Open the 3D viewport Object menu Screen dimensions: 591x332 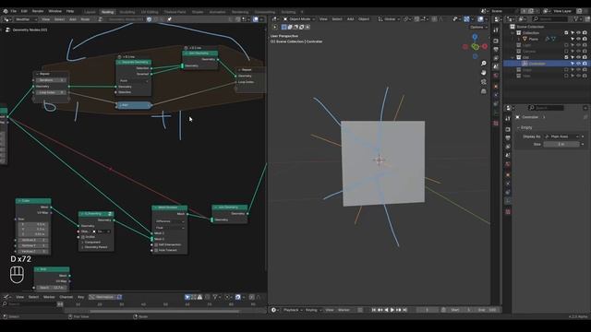pos(364,19)
